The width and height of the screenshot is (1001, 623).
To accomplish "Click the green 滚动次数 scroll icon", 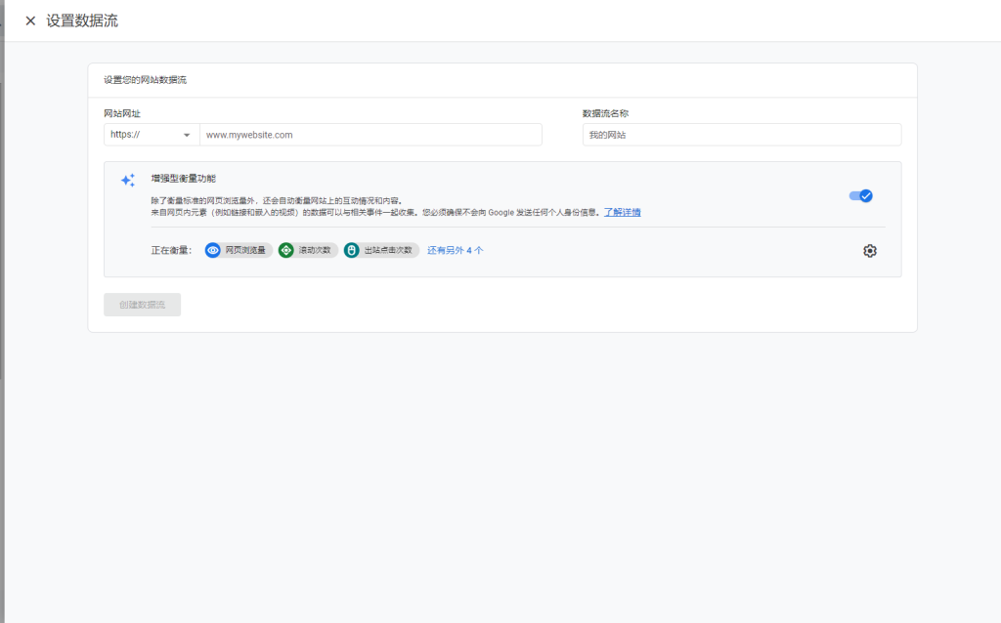I will 286,250.
